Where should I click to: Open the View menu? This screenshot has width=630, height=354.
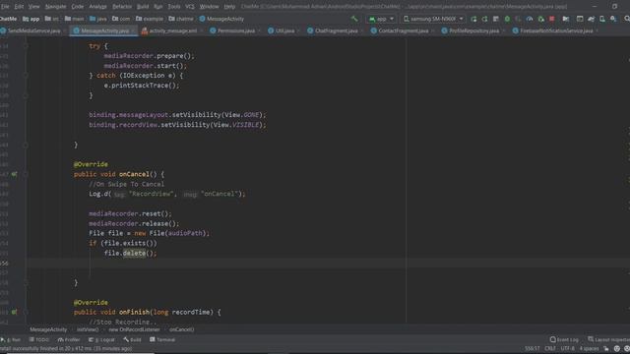pyautogui.click(x=33, y=7)
